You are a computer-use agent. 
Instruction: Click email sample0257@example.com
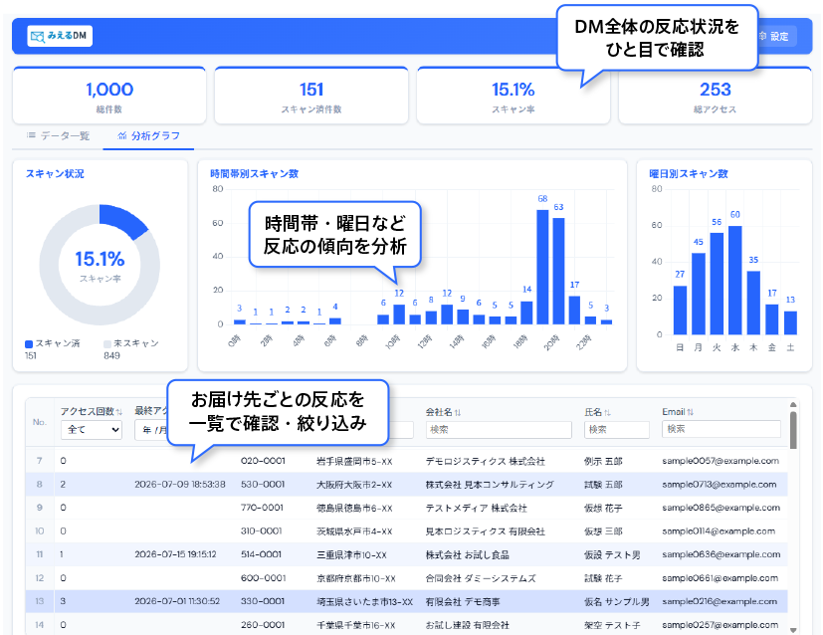tap(720, 625)
